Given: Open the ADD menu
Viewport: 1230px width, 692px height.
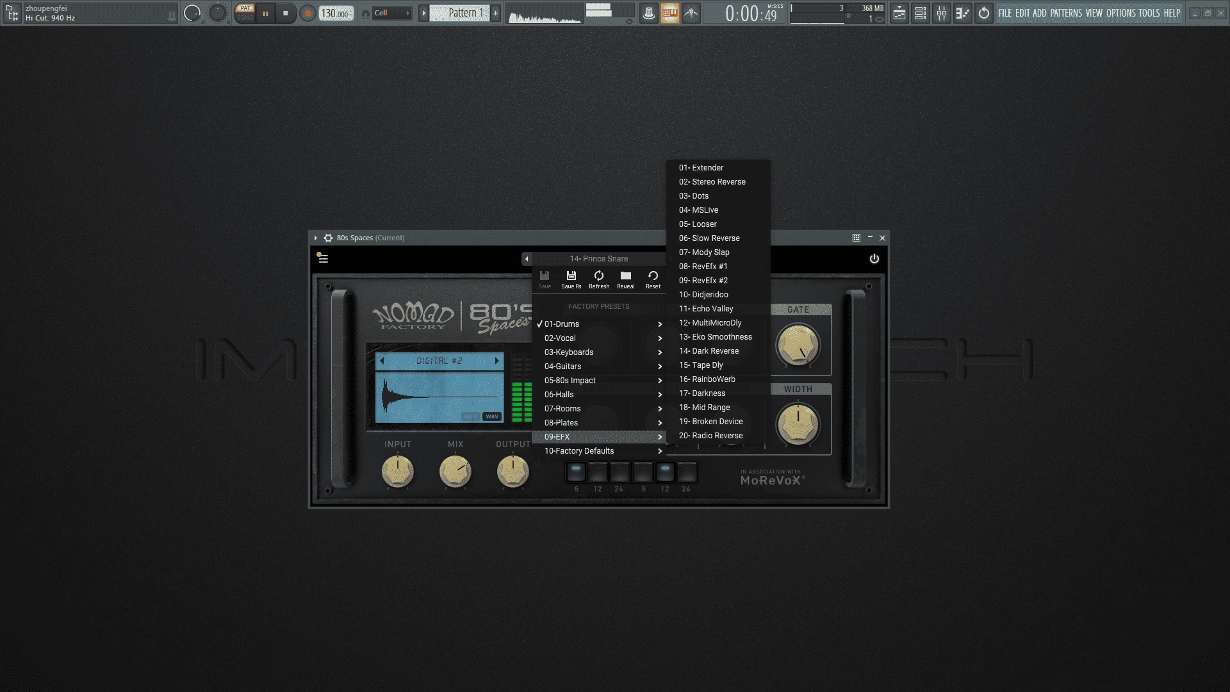Looking at the screenshot, I should click(1039, 13).
